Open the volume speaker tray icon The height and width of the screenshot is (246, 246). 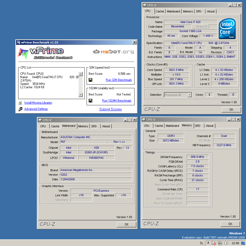click(x=226, y=243)
